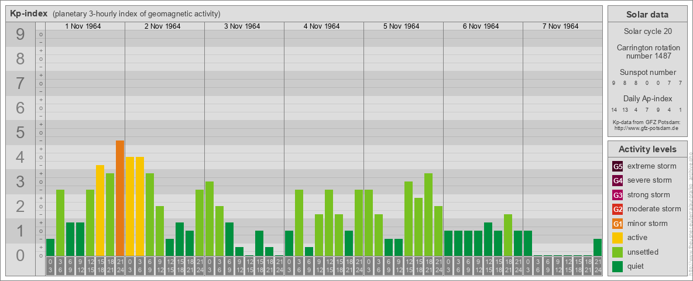Viewport: 693px width, 281px height.
Task: Select the dark green 'quiet' legend swatch
Action: (x=617, y=266)
